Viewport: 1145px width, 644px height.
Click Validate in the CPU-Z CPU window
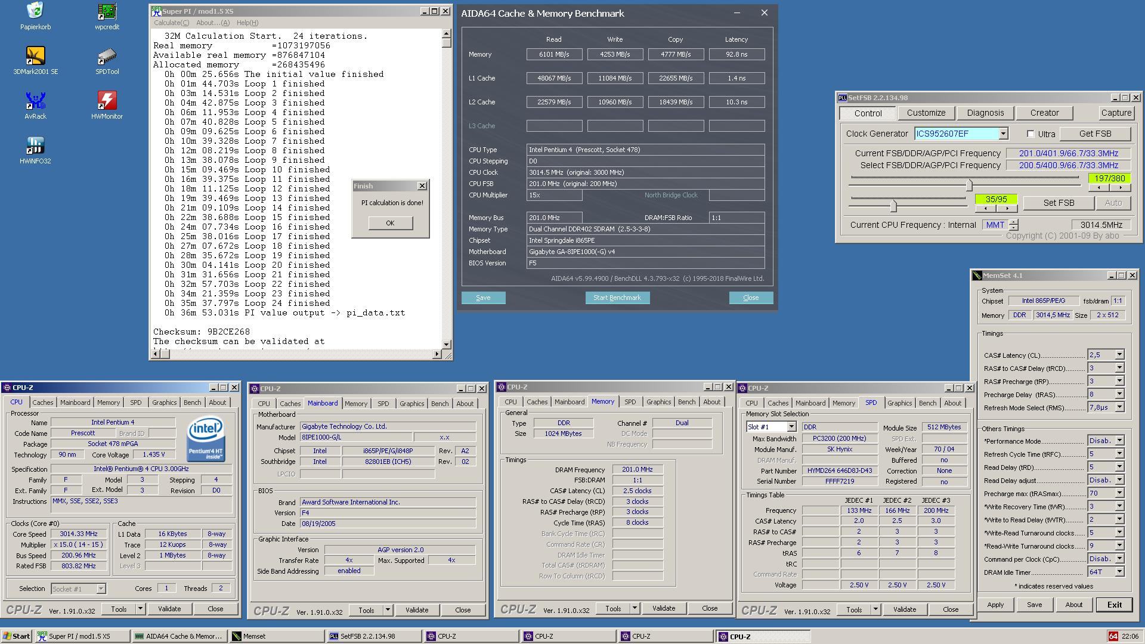169,609
